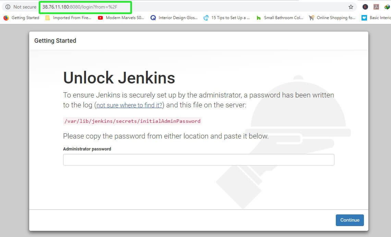Image resolution: width=391 pixels, height=237 pixels.
Task: Open the Online Shopping bookmark
Action: pos(332,18)
